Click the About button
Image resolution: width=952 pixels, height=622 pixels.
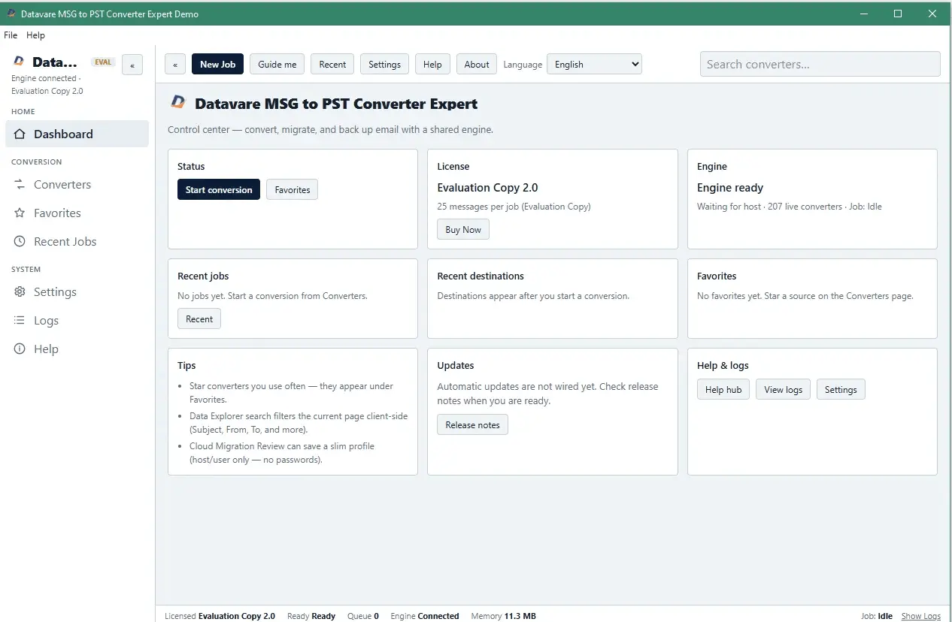pos(477,64)
